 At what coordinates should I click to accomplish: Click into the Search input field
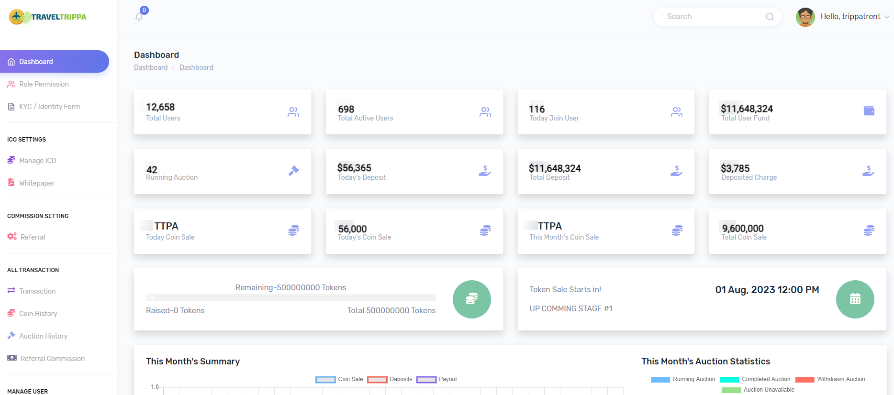(x=713, y=17)
